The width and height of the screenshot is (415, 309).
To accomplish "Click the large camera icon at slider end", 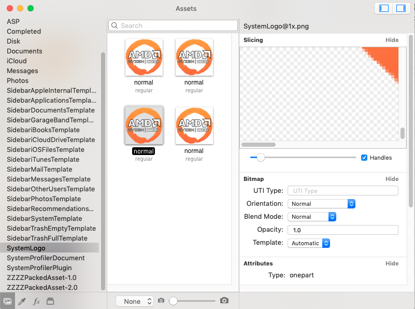I will pos(224,301).
